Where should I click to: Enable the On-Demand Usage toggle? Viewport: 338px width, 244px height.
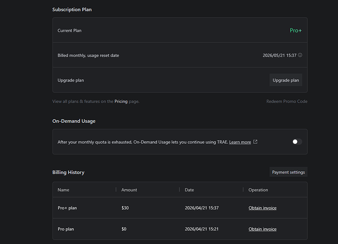tap(297, 142)
